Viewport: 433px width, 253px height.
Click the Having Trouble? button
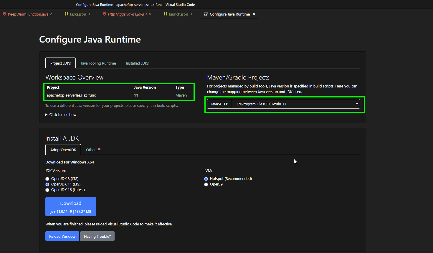[x=97, y=236]
